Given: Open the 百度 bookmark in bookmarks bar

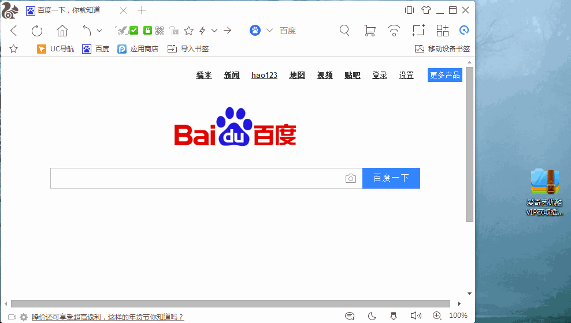Looking at the screenshot, I should 96,48.
